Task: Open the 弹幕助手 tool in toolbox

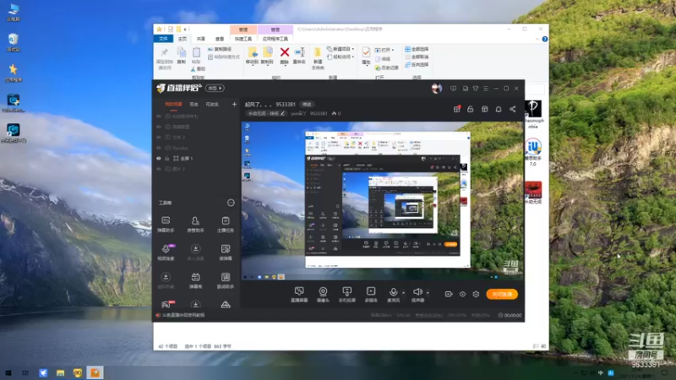Action: [166, 225]
